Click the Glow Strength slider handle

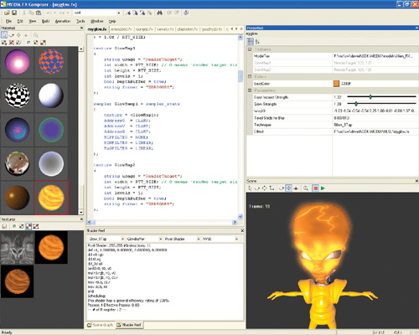pyautogui.click(x=356, y=104)
